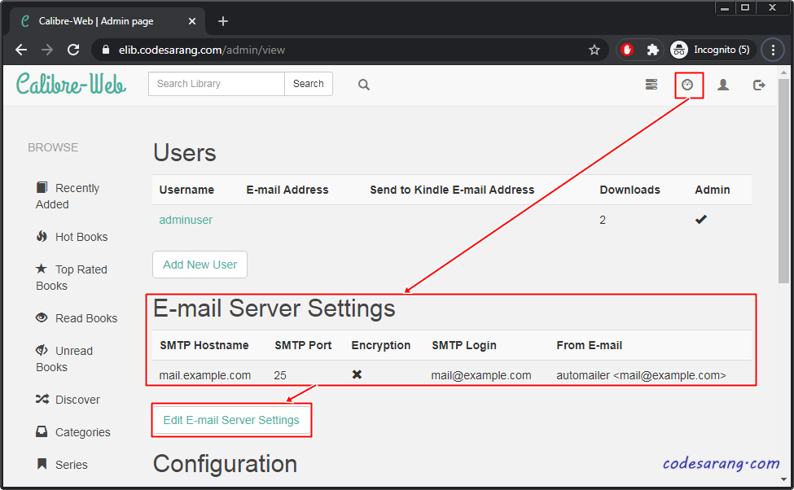This screenshot has height=490, width=794.
Task: Open the admin dashboard gauge icon
Action: pos(687,85)
